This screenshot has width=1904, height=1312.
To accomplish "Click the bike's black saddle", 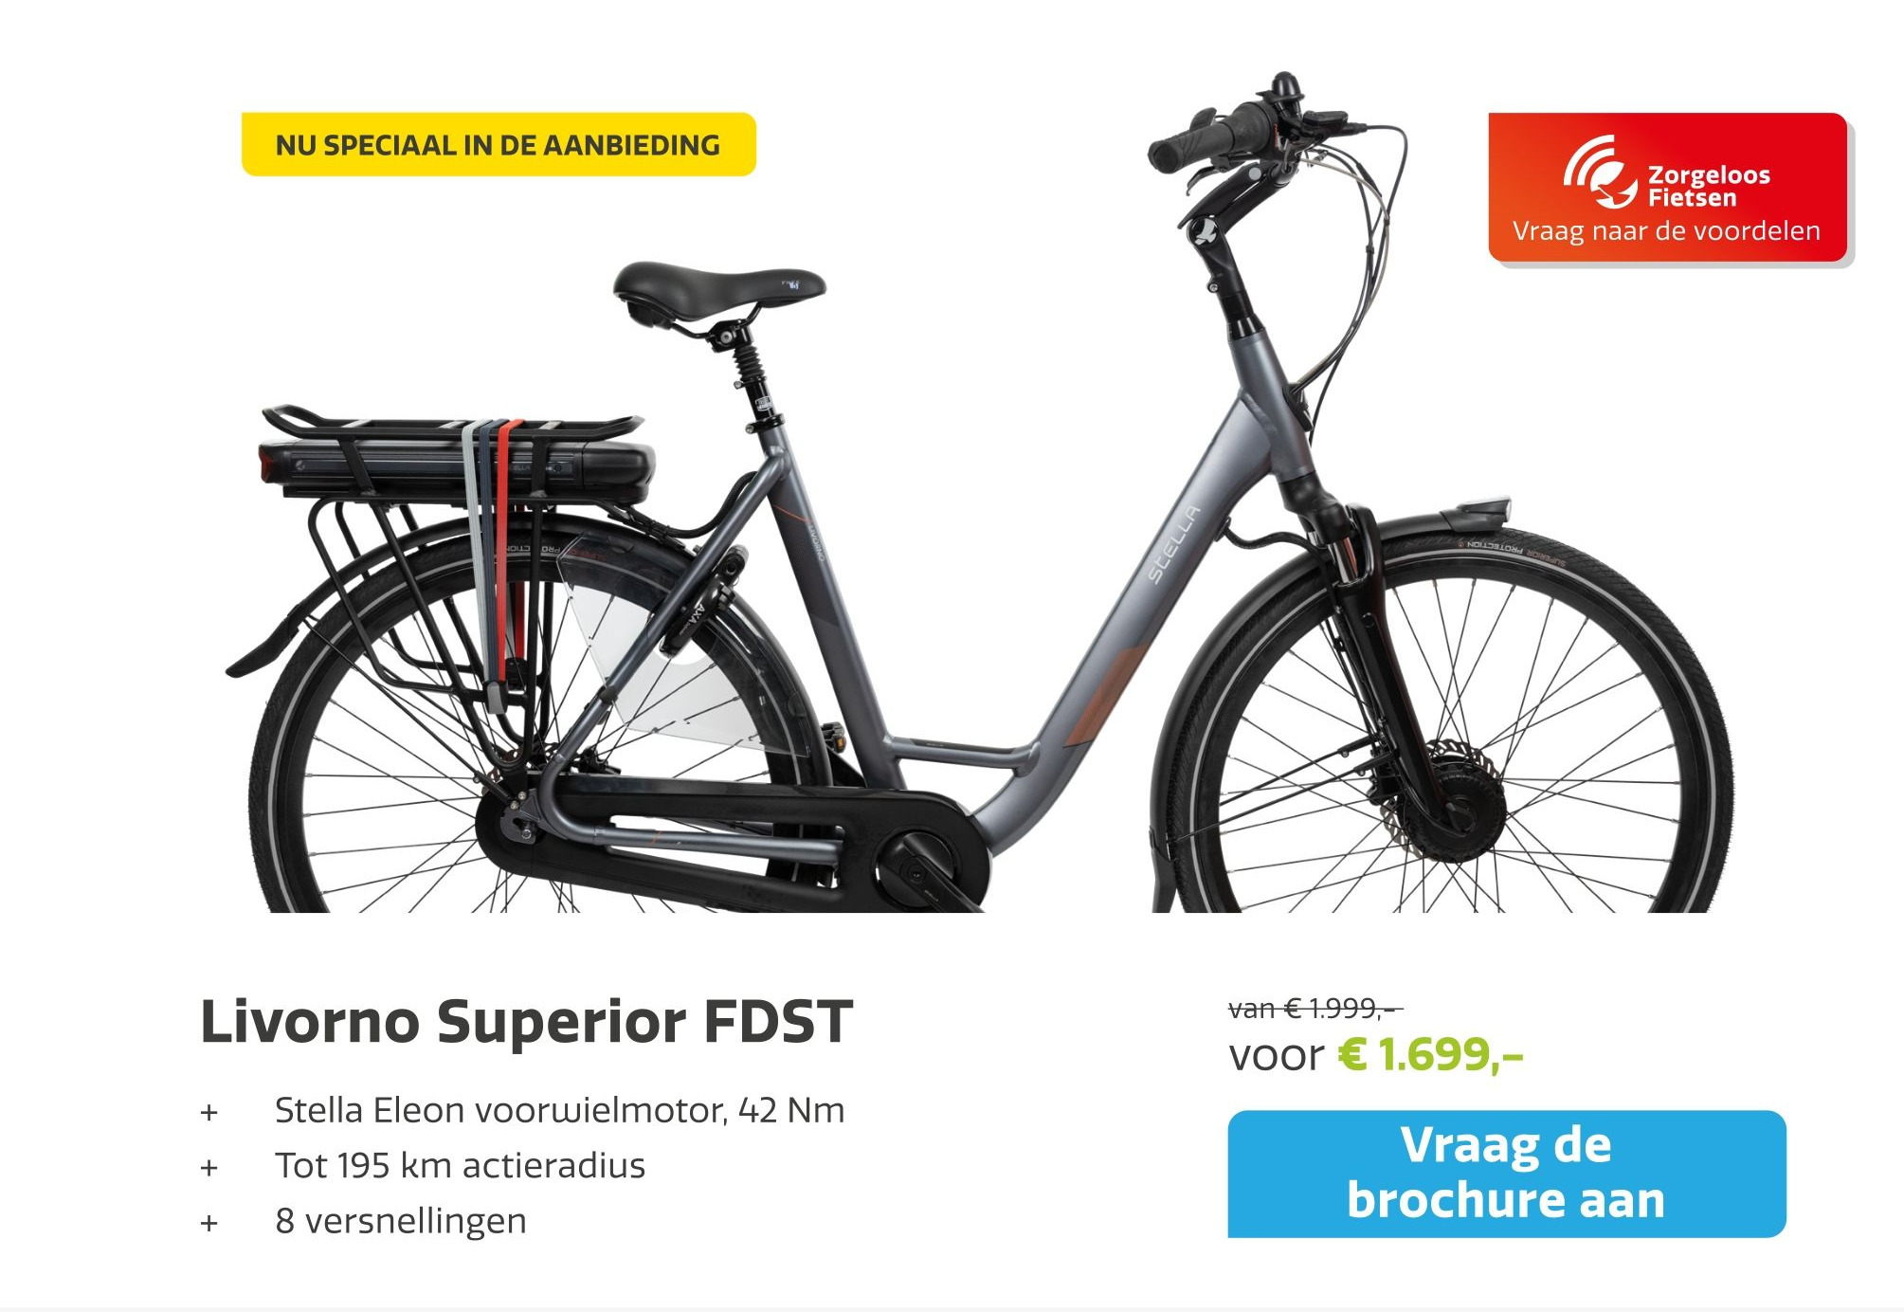I will click(717, 284).
